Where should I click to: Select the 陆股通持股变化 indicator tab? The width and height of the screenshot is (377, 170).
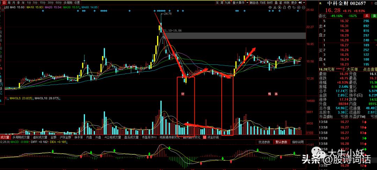[x=170, y=137]
